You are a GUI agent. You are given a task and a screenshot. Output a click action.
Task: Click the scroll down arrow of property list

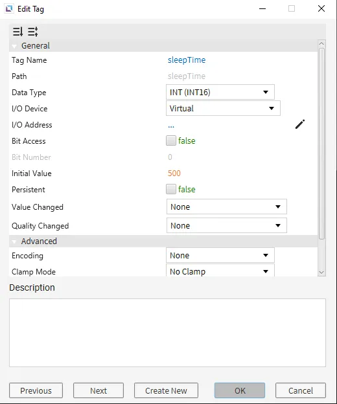click(321, 272)
